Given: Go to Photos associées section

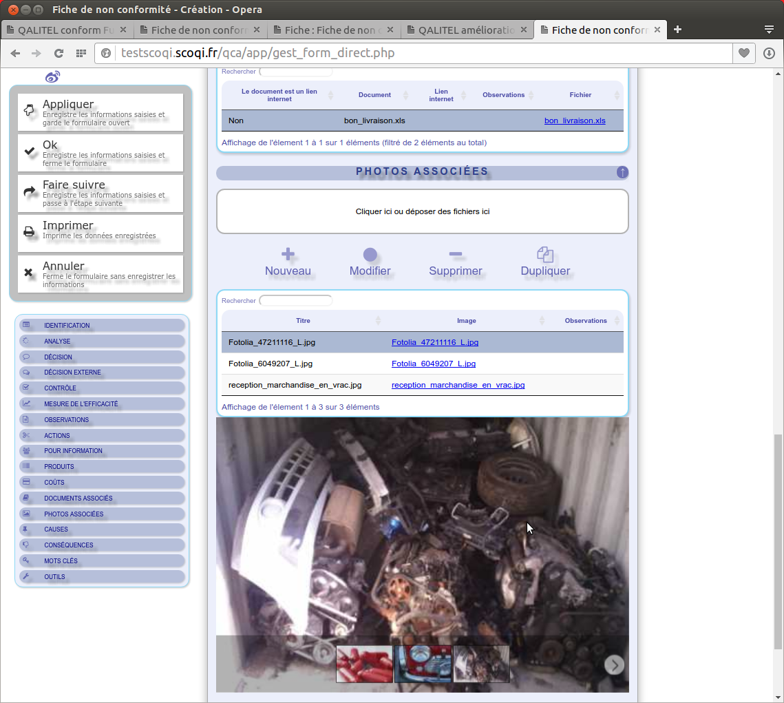Looking at the screenshot, I should 102,514.
